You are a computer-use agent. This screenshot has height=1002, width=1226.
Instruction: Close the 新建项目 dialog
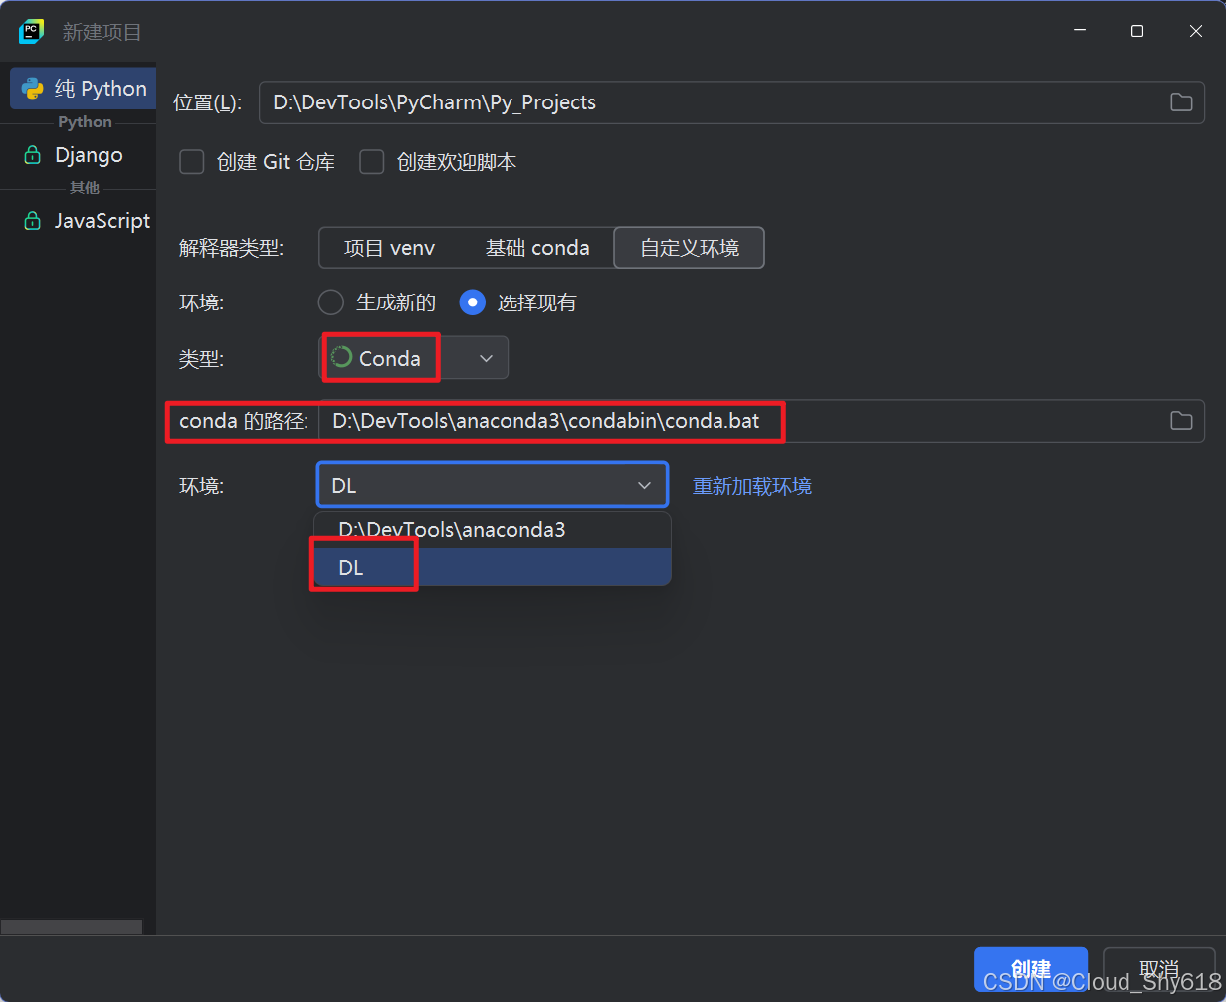pos(1196,31)
